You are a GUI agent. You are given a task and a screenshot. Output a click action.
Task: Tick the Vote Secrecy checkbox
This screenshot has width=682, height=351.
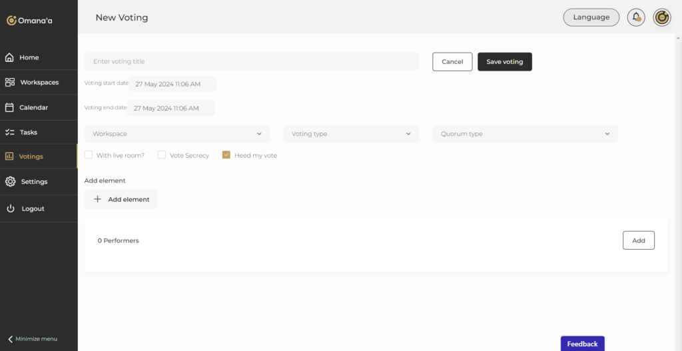(161, 155)
